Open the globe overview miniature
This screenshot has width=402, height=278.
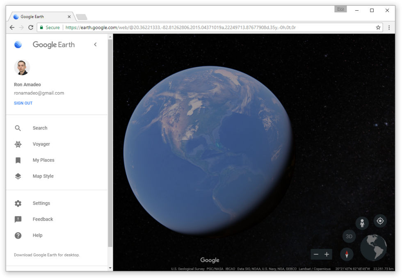[373, 246]
